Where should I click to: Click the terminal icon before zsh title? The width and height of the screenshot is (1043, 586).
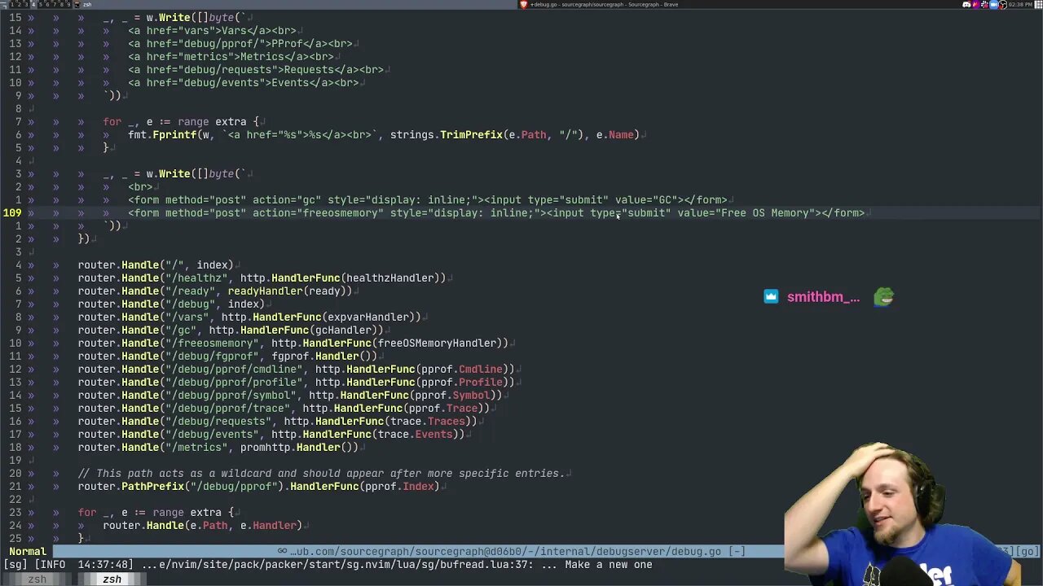click(x=77, y=4)
